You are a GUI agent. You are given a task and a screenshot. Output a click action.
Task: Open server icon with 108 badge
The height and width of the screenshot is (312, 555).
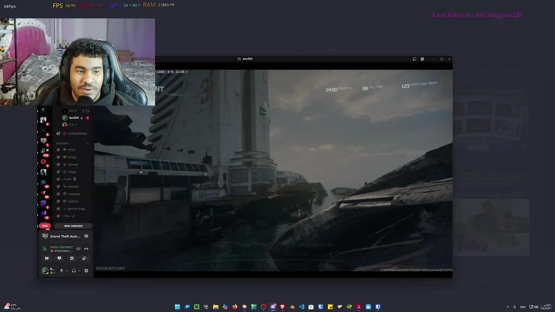(x=43, y=151)
